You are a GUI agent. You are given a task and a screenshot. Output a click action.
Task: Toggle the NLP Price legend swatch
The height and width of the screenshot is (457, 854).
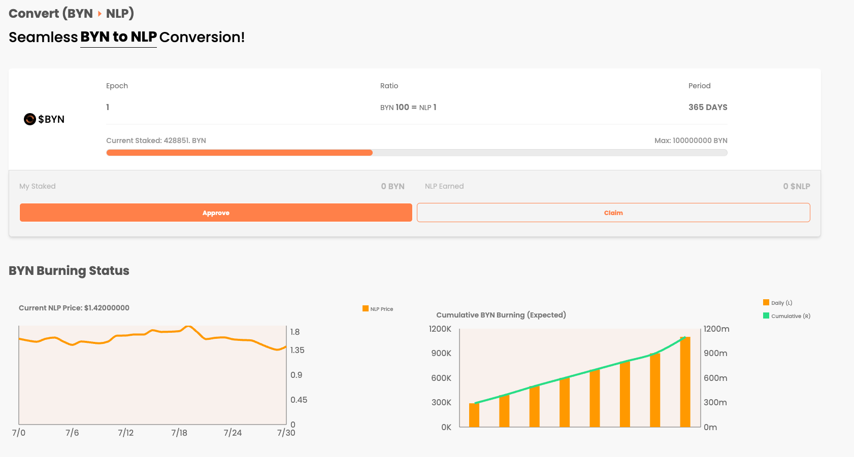click(366, 308)
